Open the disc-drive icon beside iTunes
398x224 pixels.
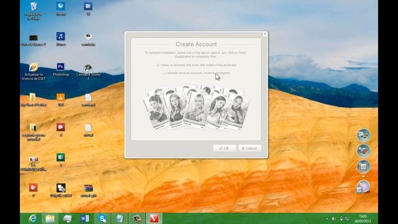tap(88, 39)
